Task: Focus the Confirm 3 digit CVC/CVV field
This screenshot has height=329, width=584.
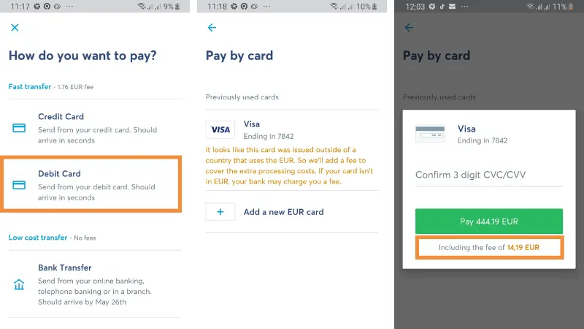Action: tap(488, 175)
